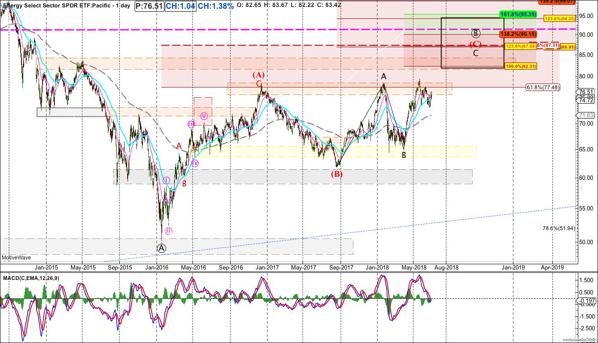Select small red B wave label in early 2016

[x=185, y=184]
